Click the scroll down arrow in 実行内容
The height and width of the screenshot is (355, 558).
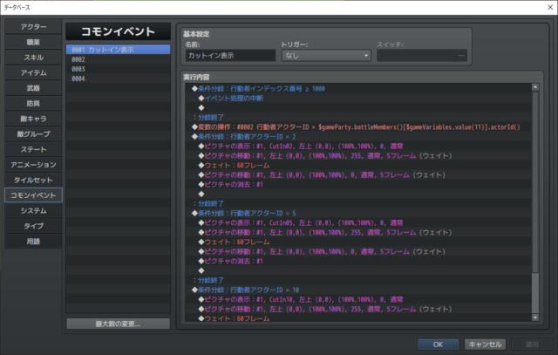[x=535, y=317]
